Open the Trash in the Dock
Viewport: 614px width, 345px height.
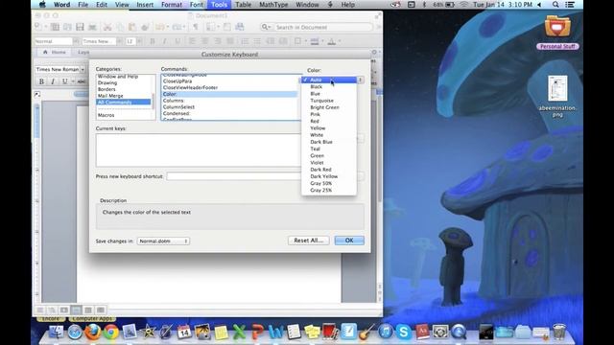[x=559, y=333]
